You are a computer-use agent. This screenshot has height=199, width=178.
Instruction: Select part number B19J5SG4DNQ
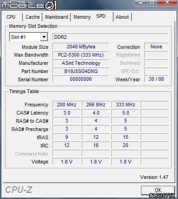81,71
